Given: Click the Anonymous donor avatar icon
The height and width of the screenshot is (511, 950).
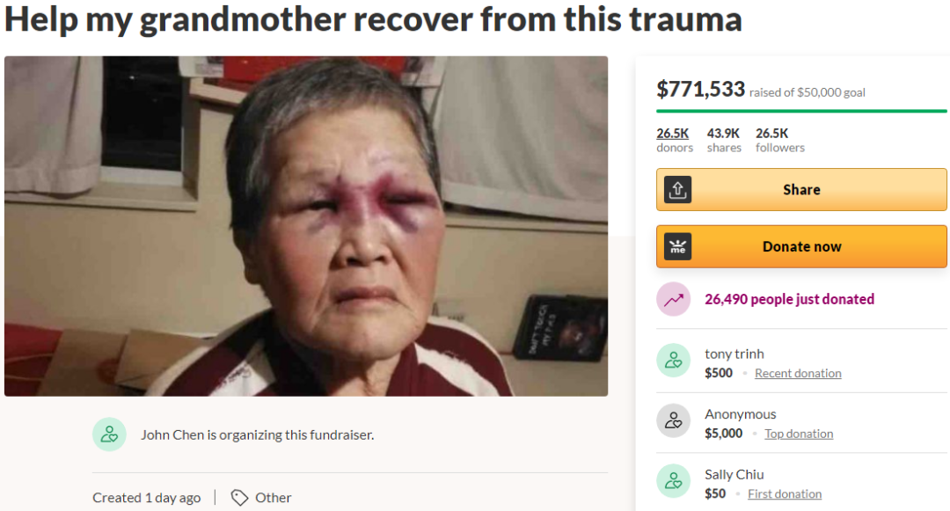Looking at the screenshot, I should click(674, 420).
